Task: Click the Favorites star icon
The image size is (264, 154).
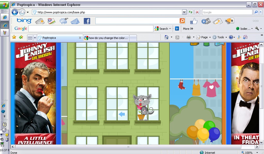Action: (14, 37)
